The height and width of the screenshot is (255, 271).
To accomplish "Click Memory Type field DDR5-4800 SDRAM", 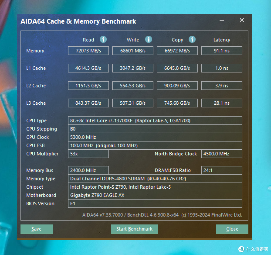I will (155, 179).
